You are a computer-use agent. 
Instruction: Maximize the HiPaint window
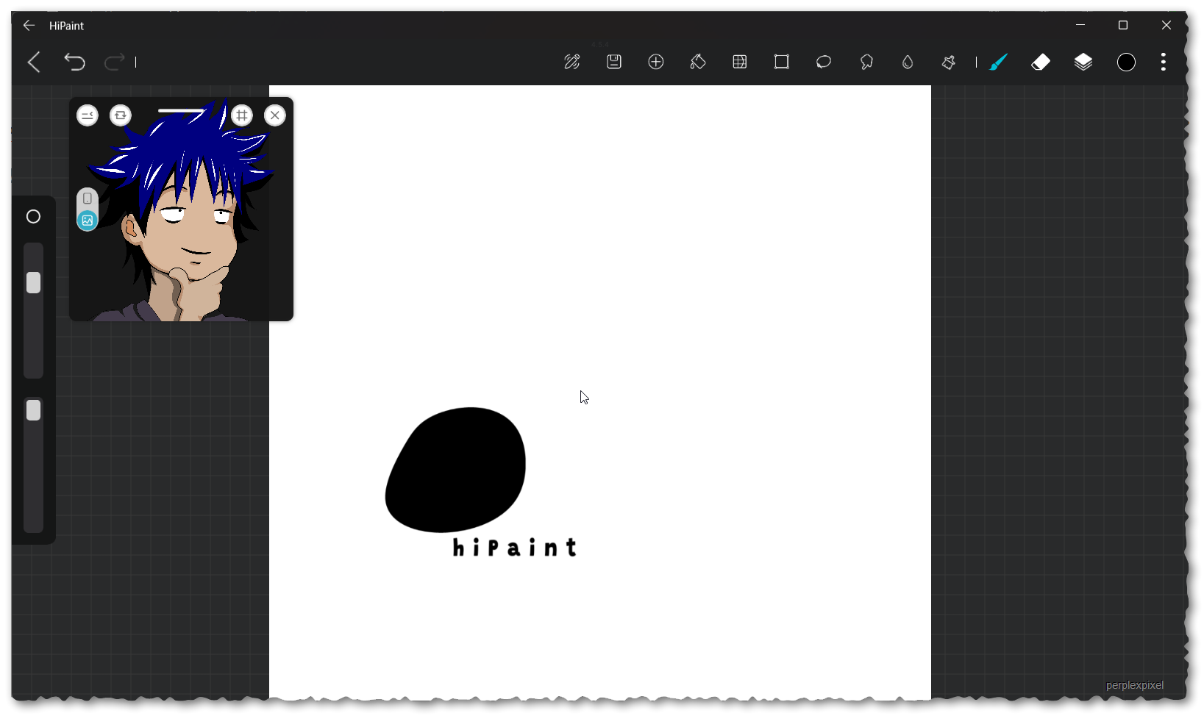[x=1123, y=25]
